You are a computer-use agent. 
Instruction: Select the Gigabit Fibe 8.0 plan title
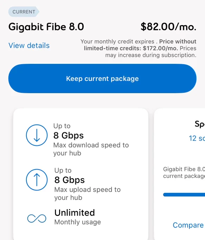(46, 26)
